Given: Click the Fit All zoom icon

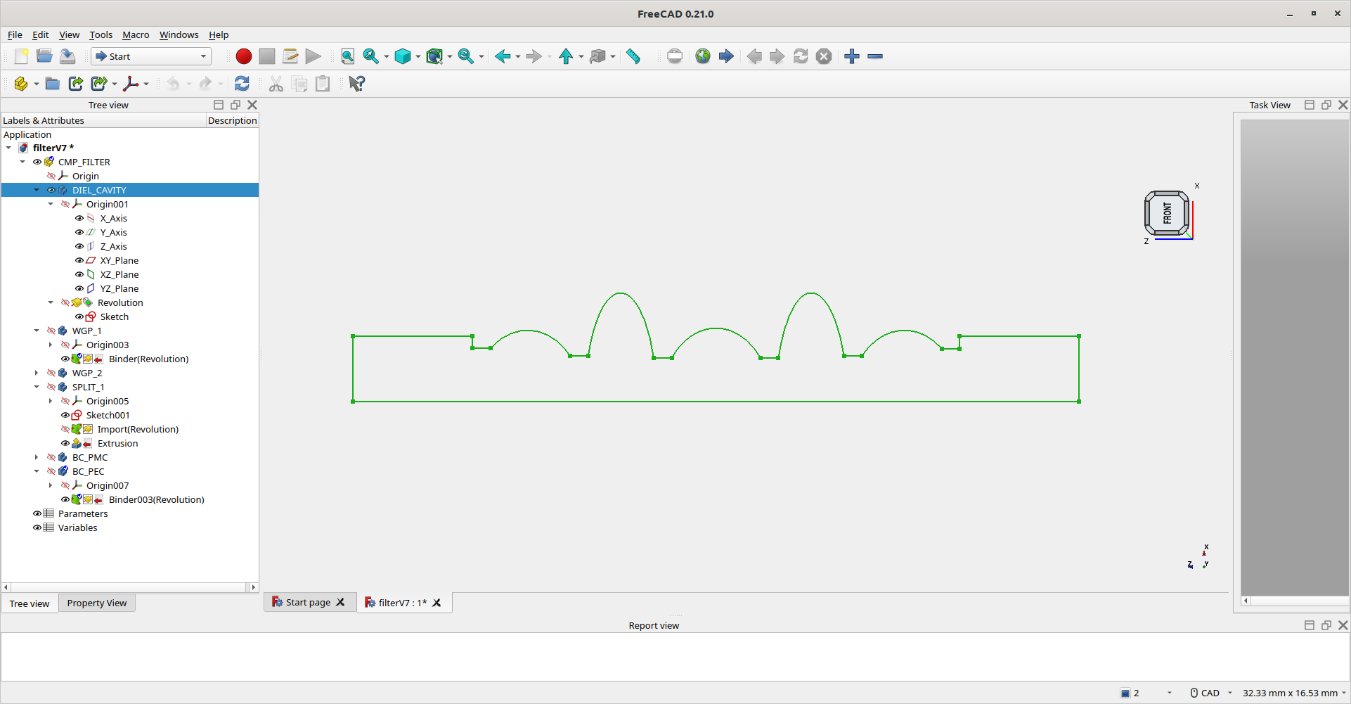Looking at the screenshot, I should pos(347,56).
